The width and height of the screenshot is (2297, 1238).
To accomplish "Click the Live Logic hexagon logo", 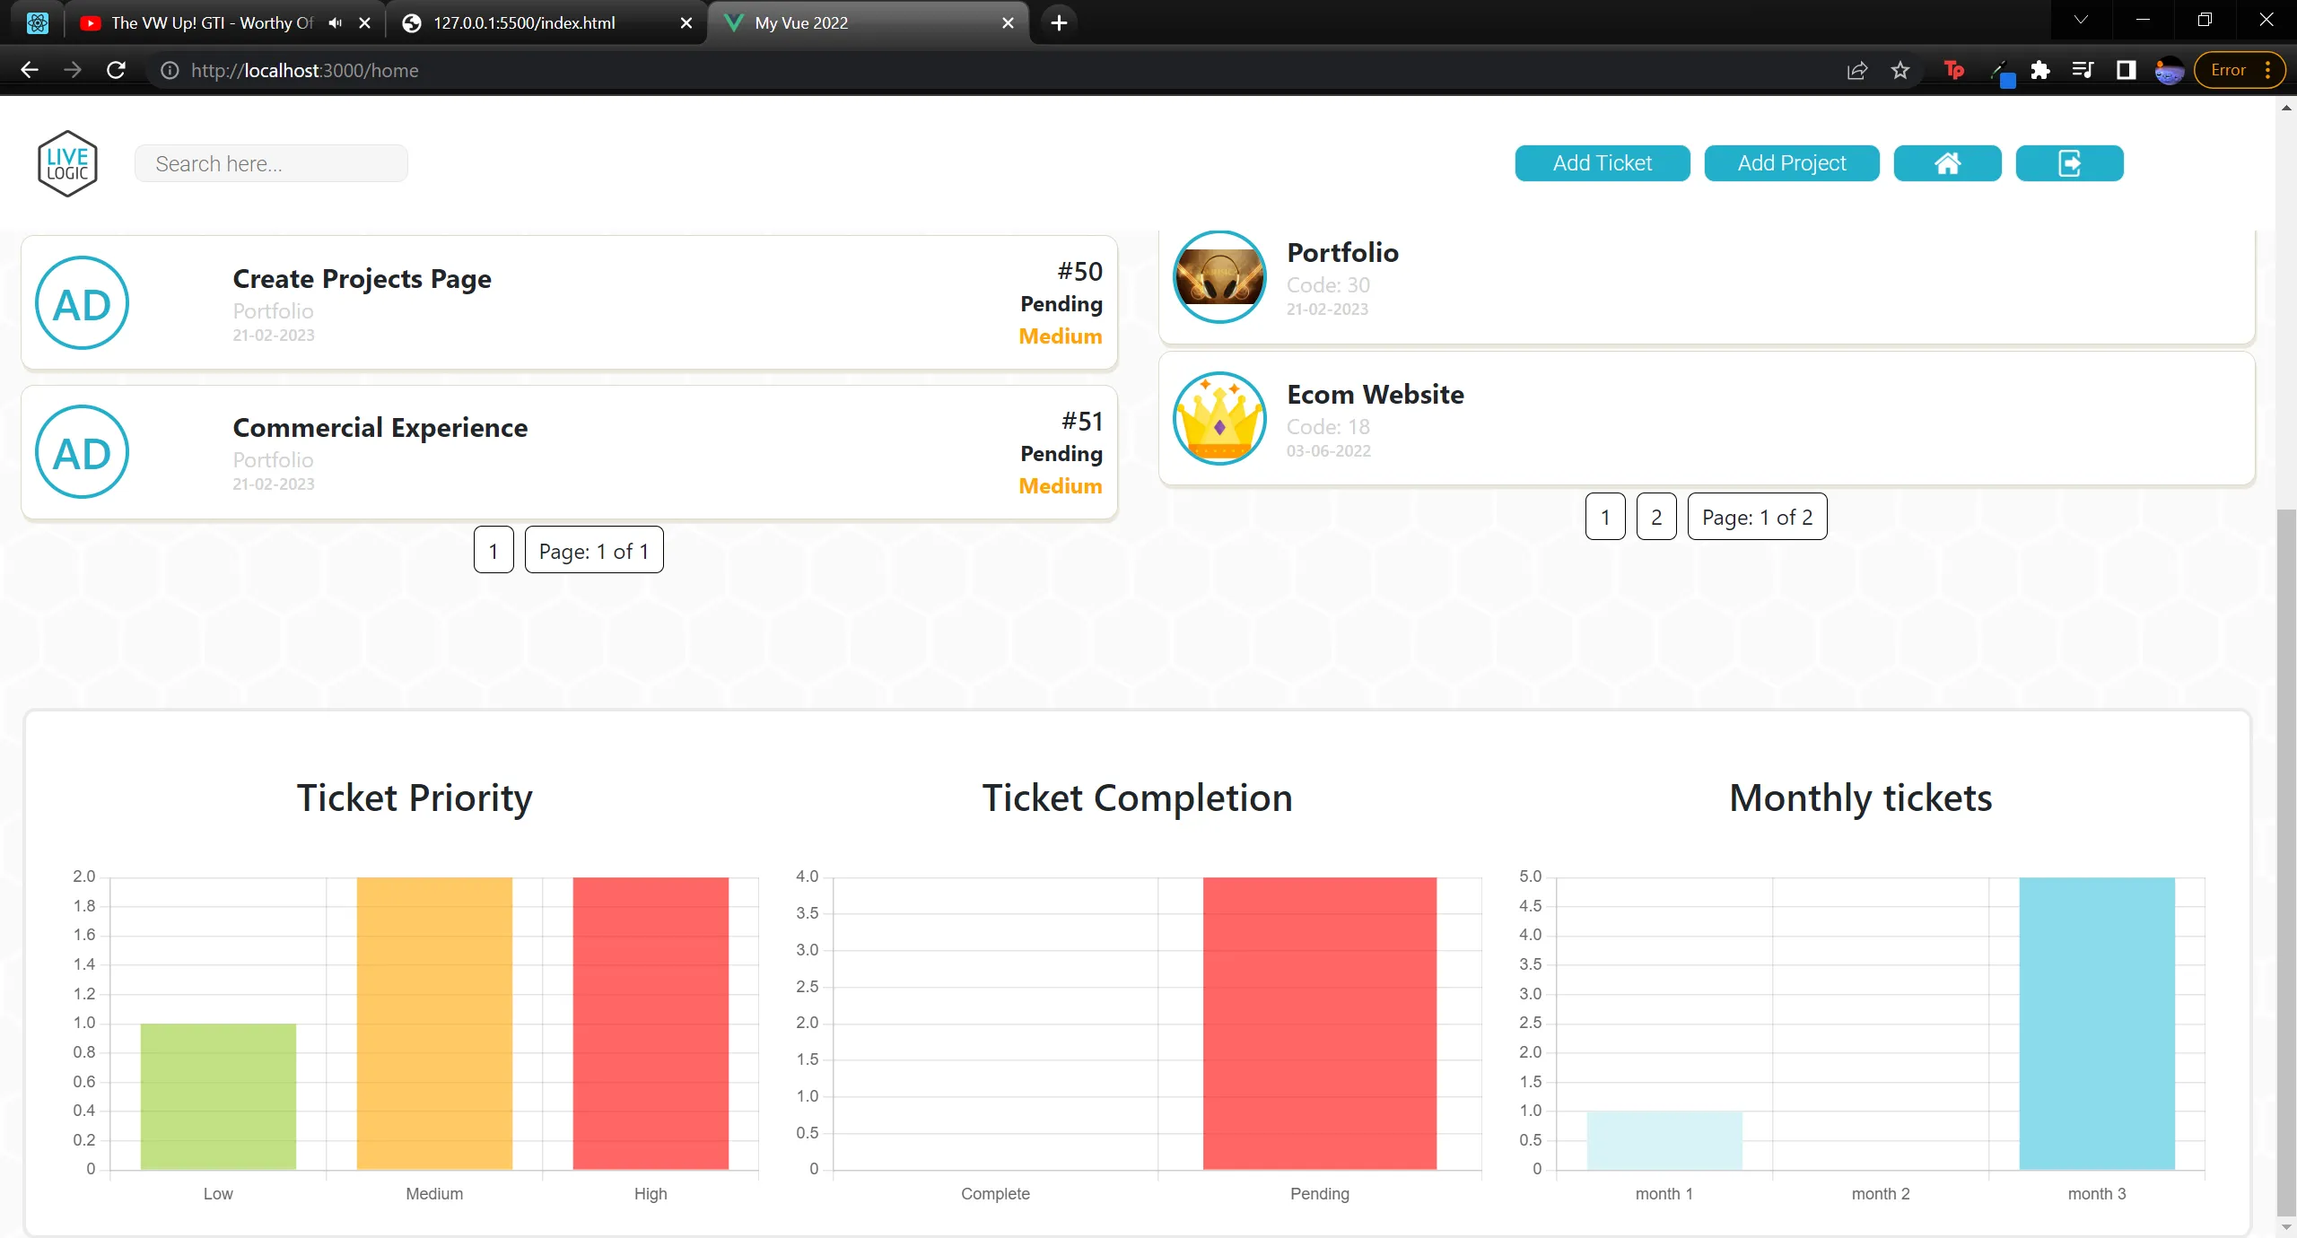I will (x=67, y=162).
